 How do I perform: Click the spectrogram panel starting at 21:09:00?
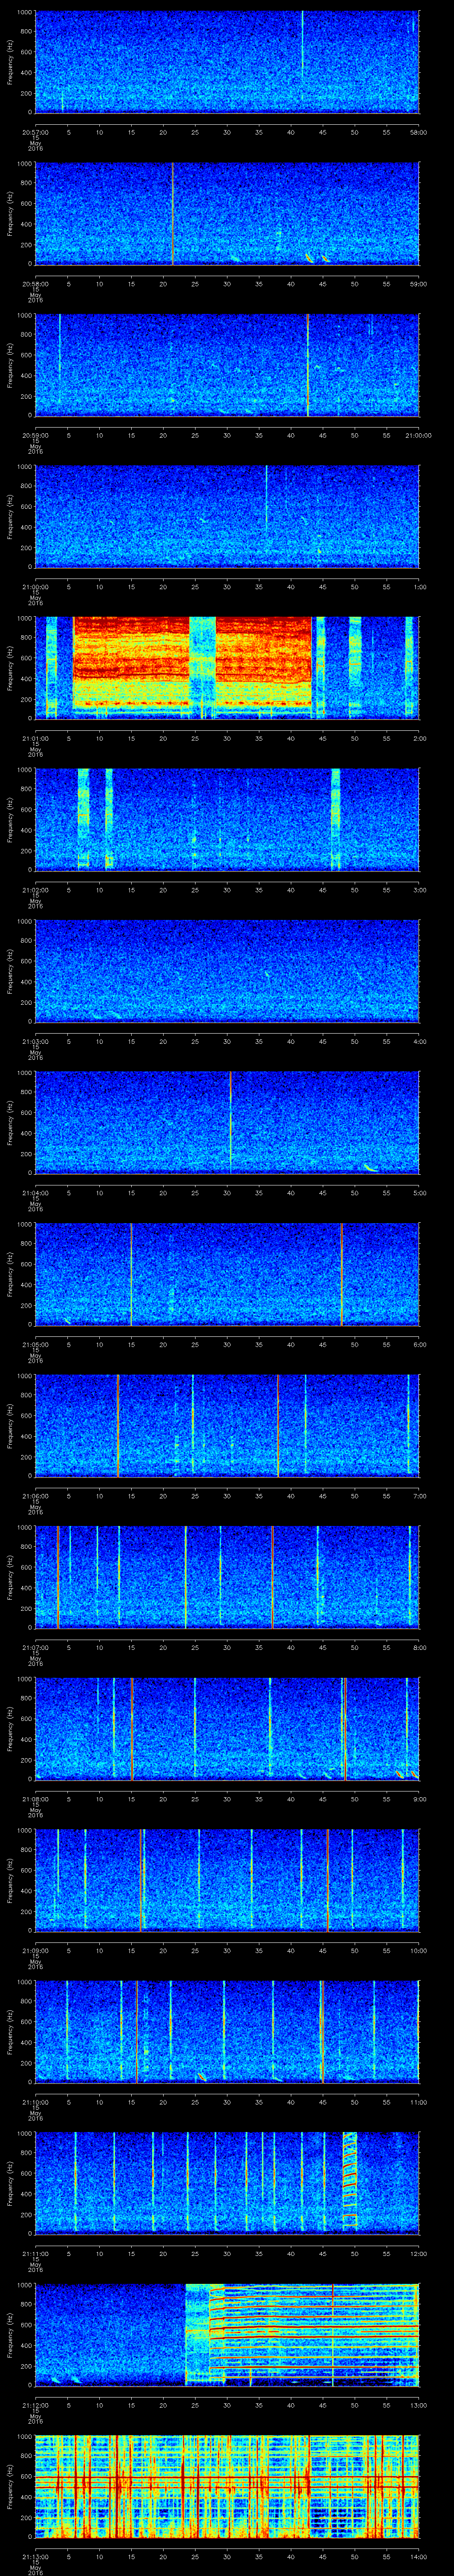coord(227,1881)
